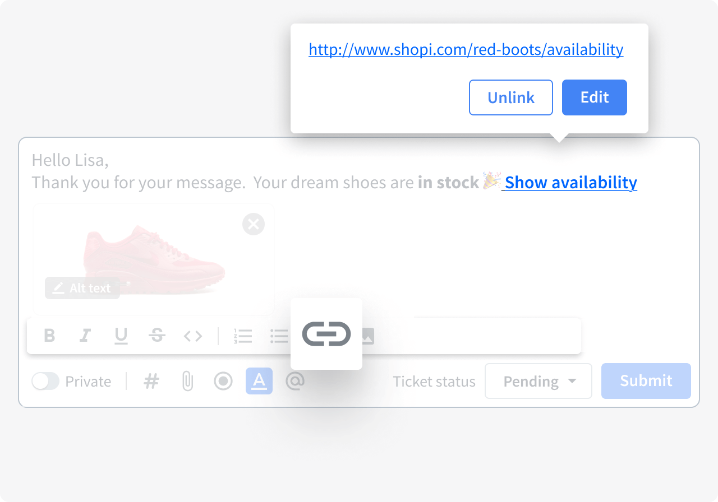Underline the selected text
The width and height of the screenshot is (718, 502).
121,335
